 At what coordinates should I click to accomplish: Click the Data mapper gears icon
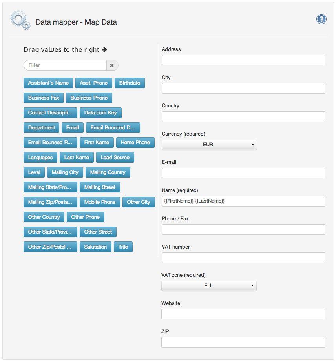(x=20, y=20)
